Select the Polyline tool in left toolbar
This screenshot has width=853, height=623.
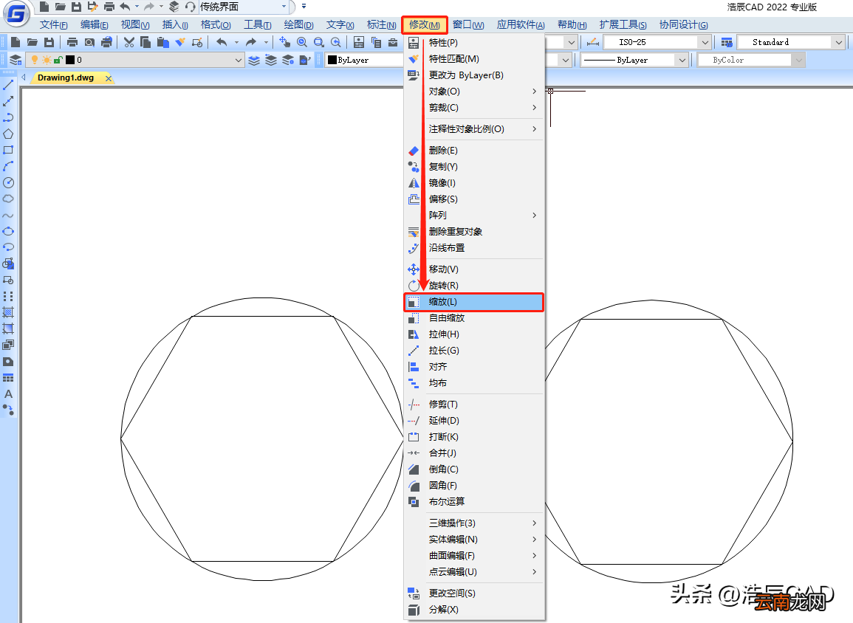[x=8, y=117]
